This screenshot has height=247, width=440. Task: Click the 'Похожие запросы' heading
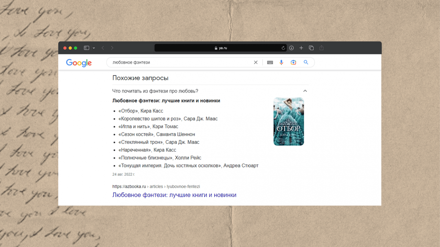click(140, 78)
